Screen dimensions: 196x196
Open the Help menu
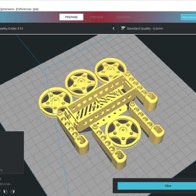click(x=36, y=9)
